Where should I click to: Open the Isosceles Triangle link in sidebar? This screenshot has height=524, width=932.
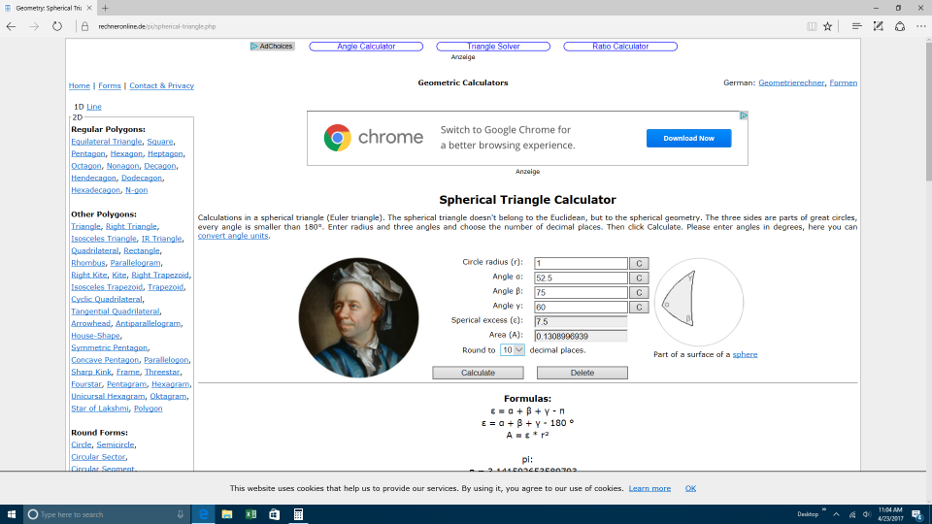point(104,239)
